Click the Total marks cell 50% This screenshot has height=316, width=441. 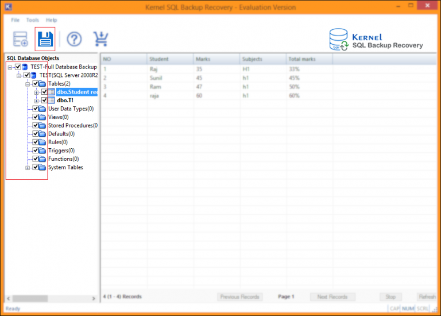tap(310, 87)
